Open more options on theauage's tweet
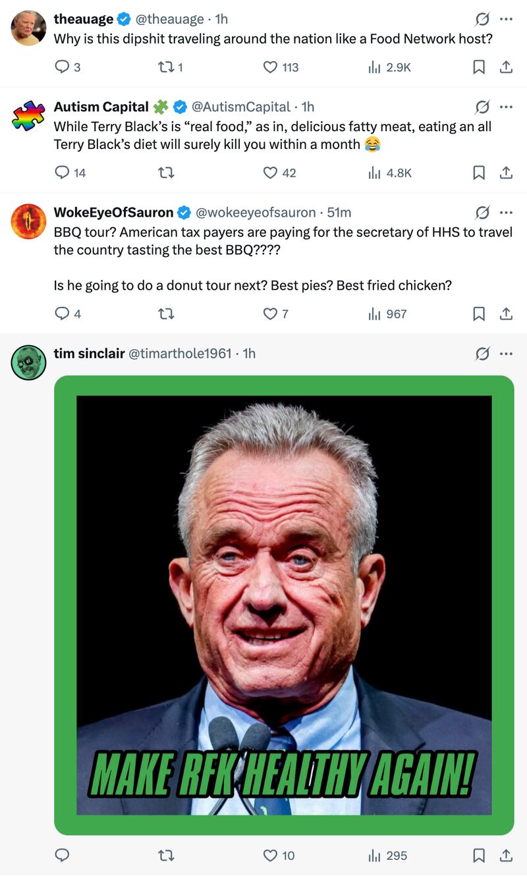 (x=506, y=19)
